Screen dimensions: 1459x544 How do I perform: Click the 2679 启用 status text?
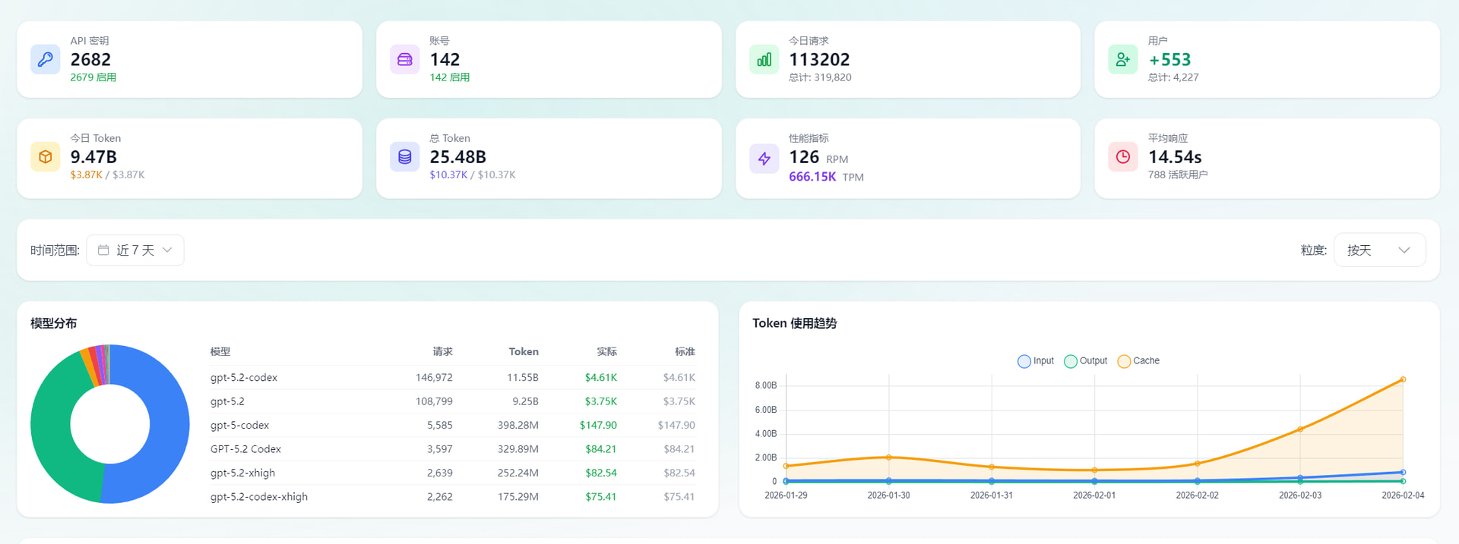93,77
